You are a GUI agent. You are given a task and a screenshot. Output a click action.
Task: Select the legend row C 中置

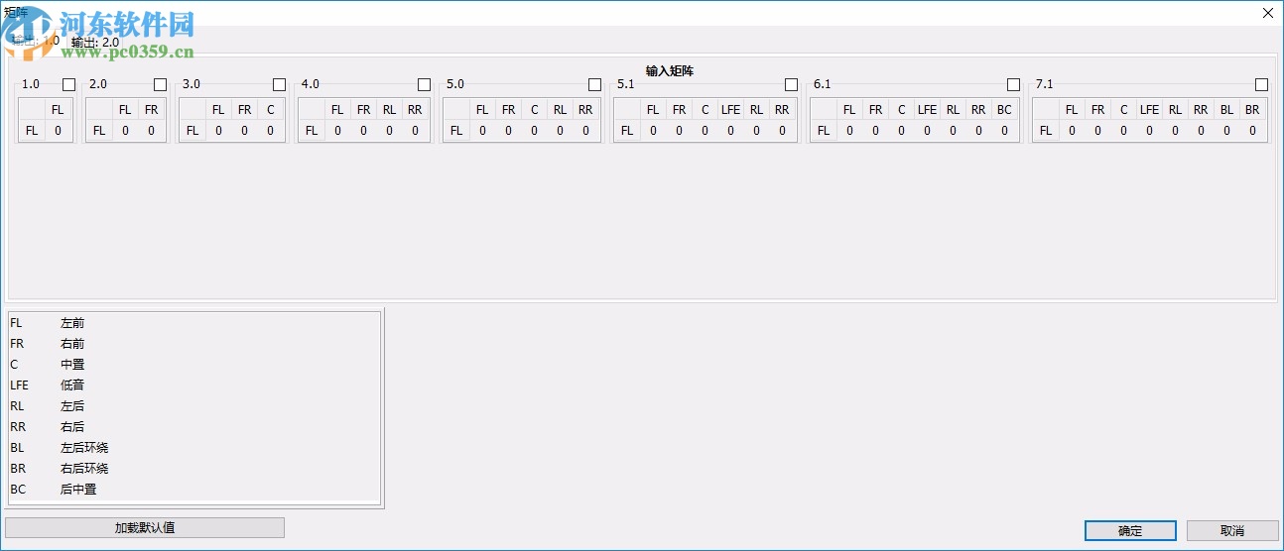193,365
